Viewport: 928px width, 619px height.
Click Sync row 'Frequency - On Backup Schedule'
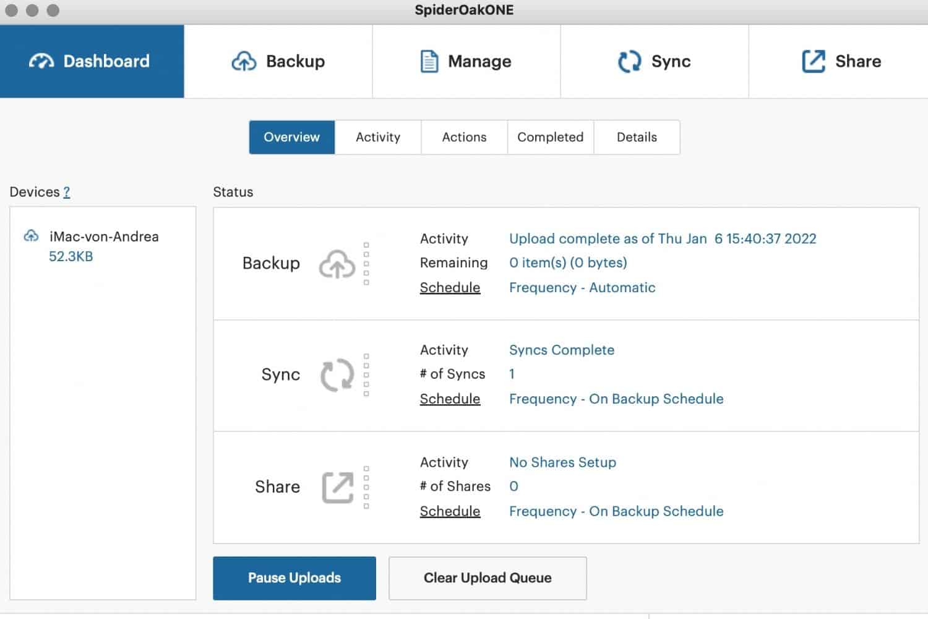616,399
